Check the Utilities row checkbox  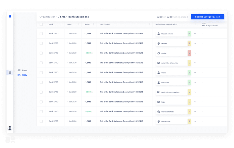[x=41, y=43]
